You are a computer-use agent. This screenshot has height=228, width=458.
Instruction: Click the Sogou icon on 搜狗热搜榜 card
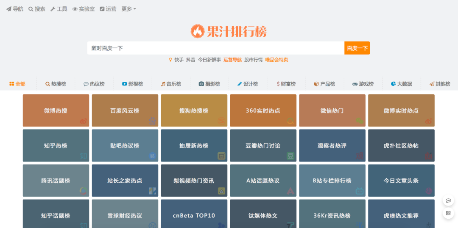221,121
